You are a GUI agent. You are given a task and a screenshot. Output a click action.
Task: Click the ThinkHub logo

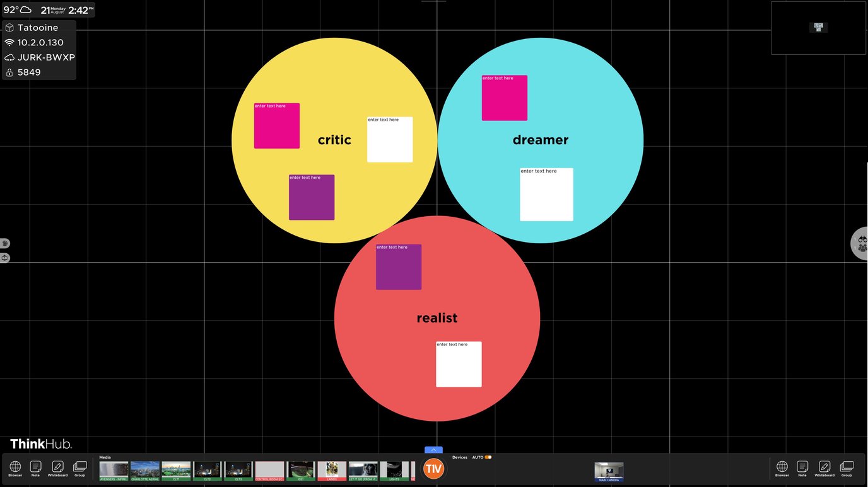pos(40,444)
